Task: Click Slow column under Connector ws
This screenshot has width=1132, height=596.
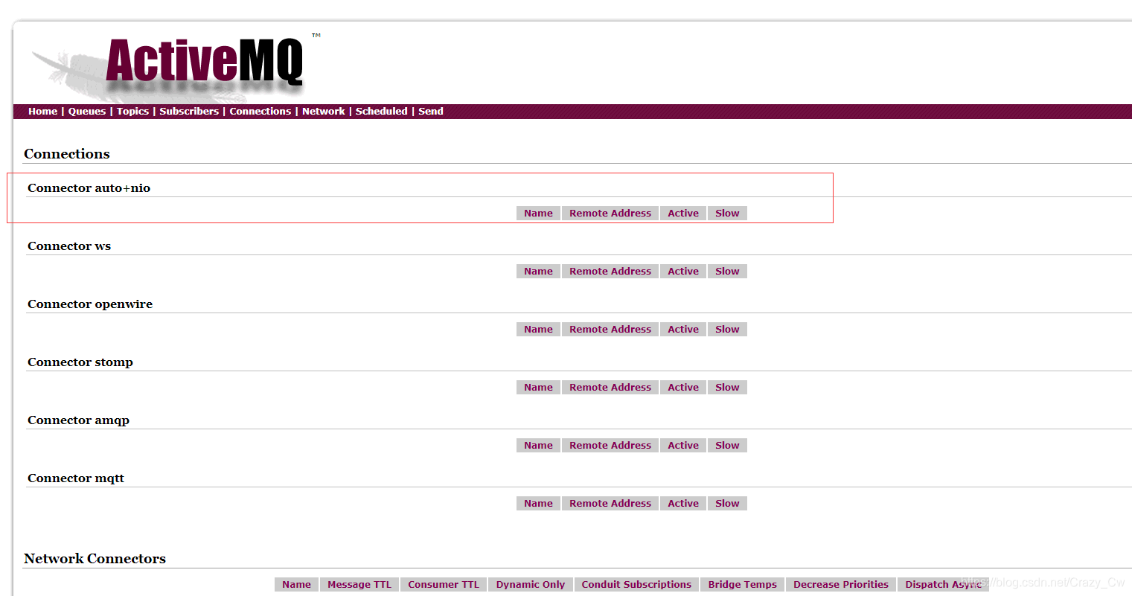Action: [727, 271]
